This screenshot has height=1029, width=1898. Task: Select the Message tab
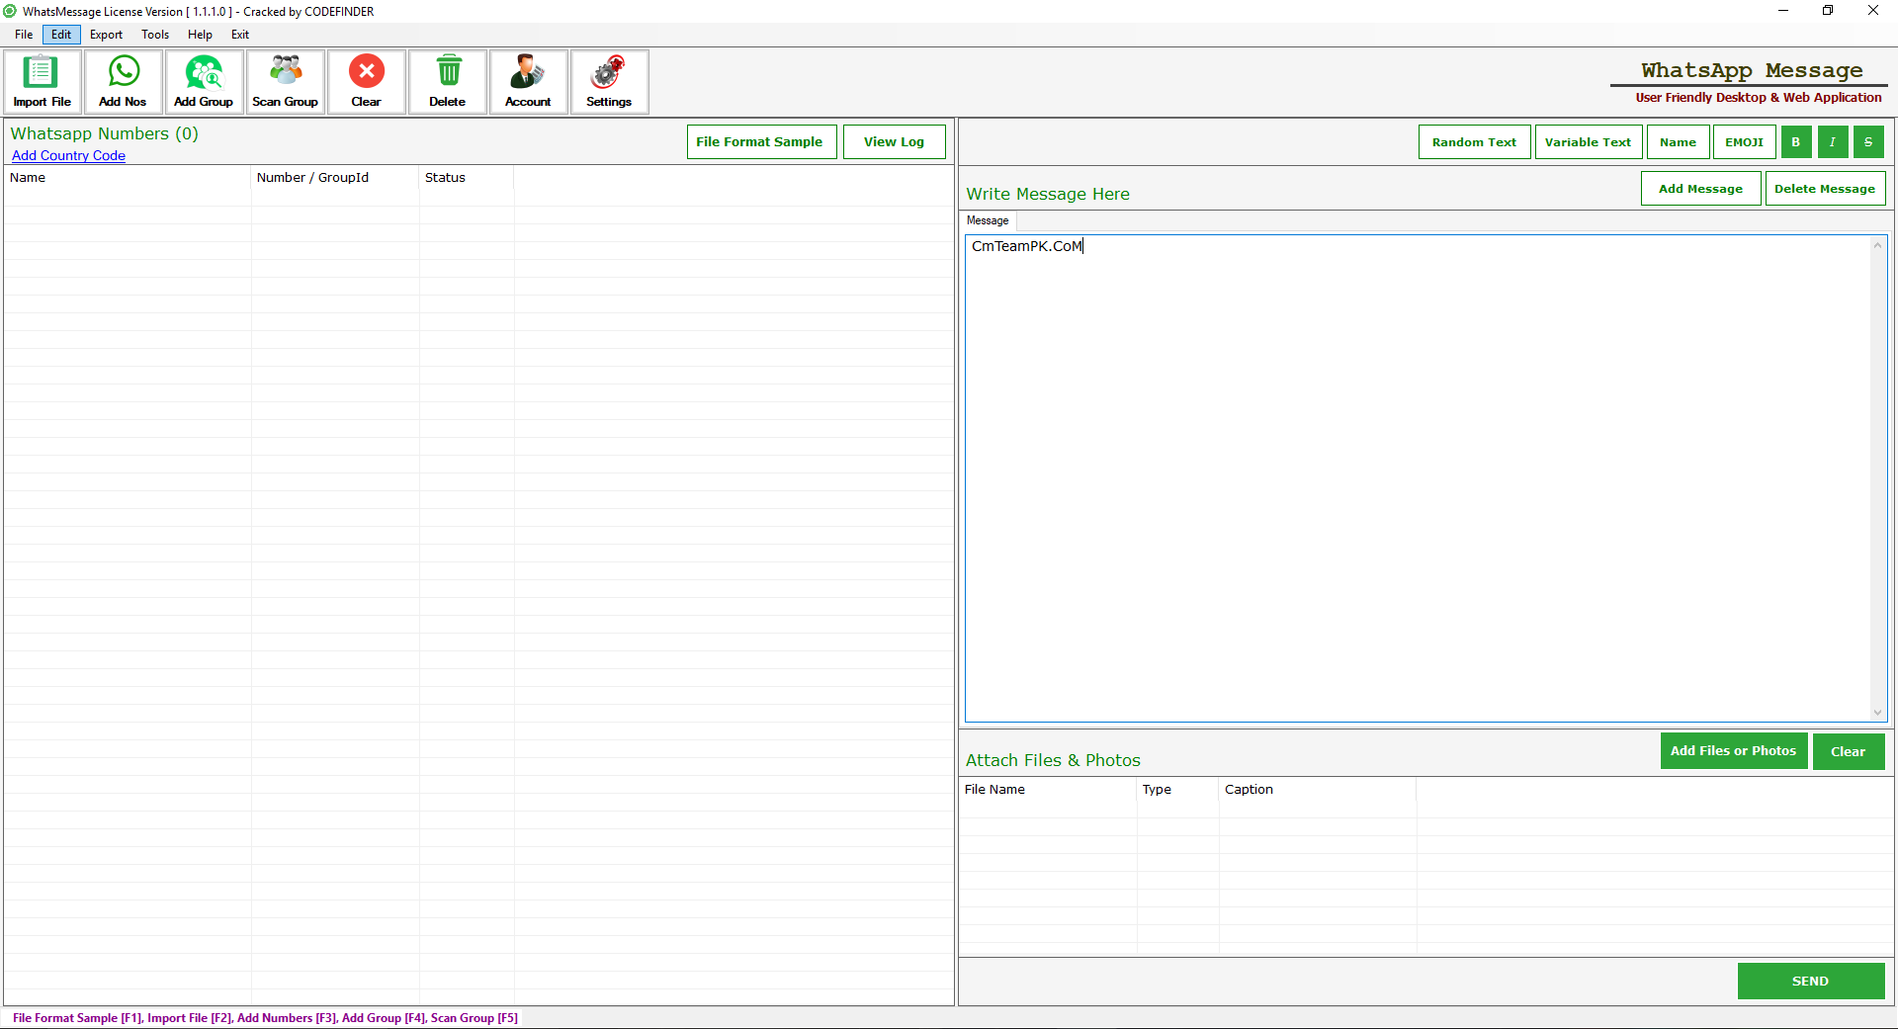coord(988,220)
